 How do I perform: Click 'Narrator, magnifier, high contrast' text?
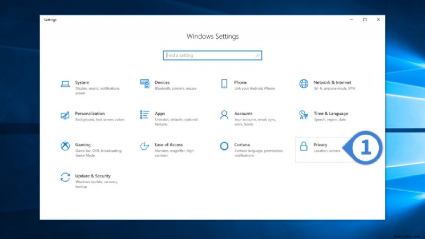click(x=174, y=153)
